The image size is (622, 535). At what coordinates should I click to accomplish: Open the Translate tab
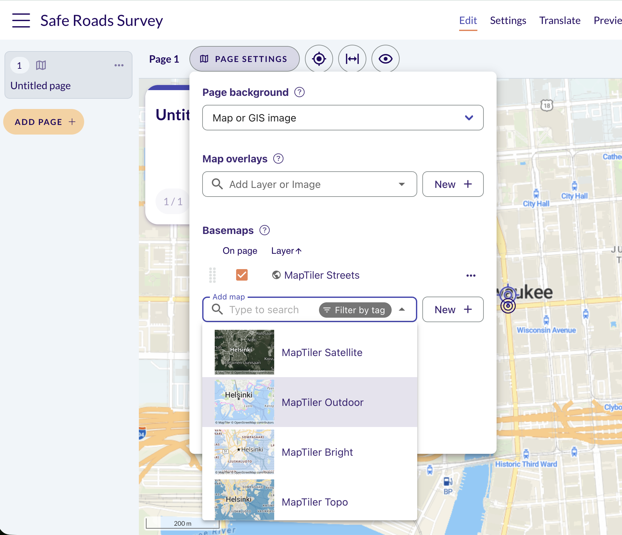coord(560,20)
